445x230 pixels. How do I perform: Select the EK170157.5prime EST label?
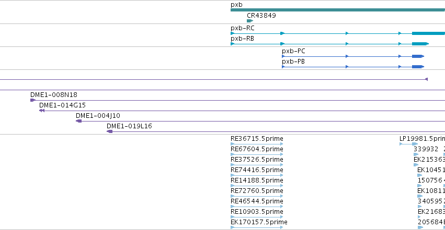tap(259, 222)
